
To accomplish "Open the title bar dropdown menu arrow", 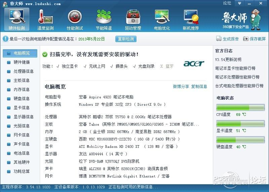I will click(x=239, y=3).
